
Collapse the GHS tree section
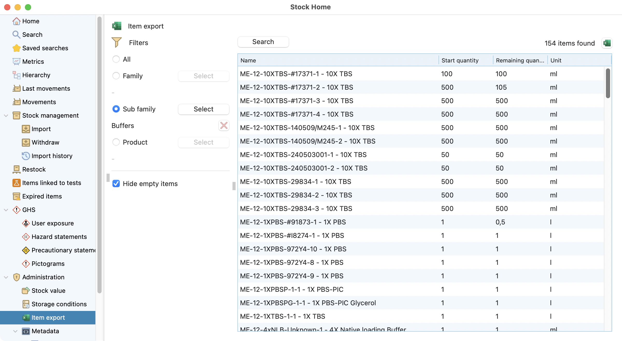coord(6,210)
